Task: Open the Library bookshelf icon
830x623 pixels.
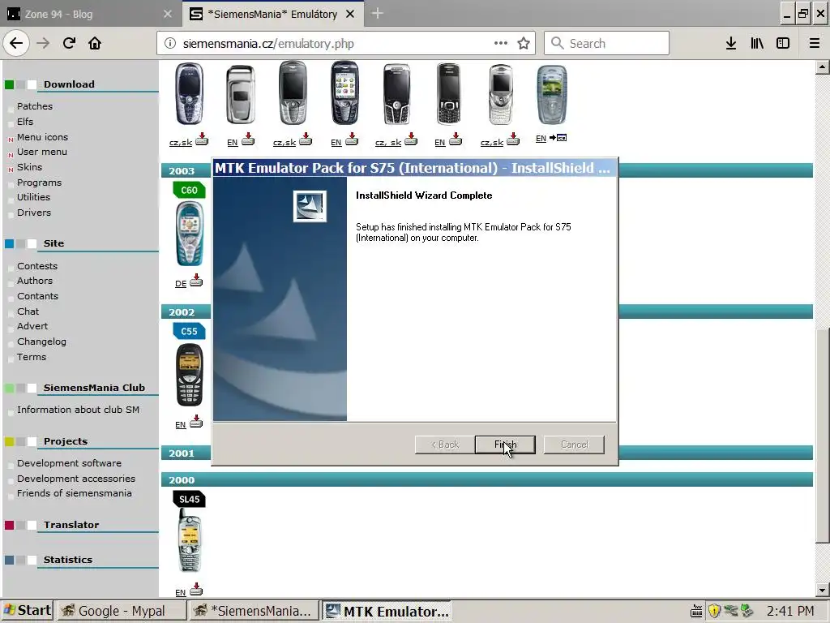Action: tap(757, 44)
